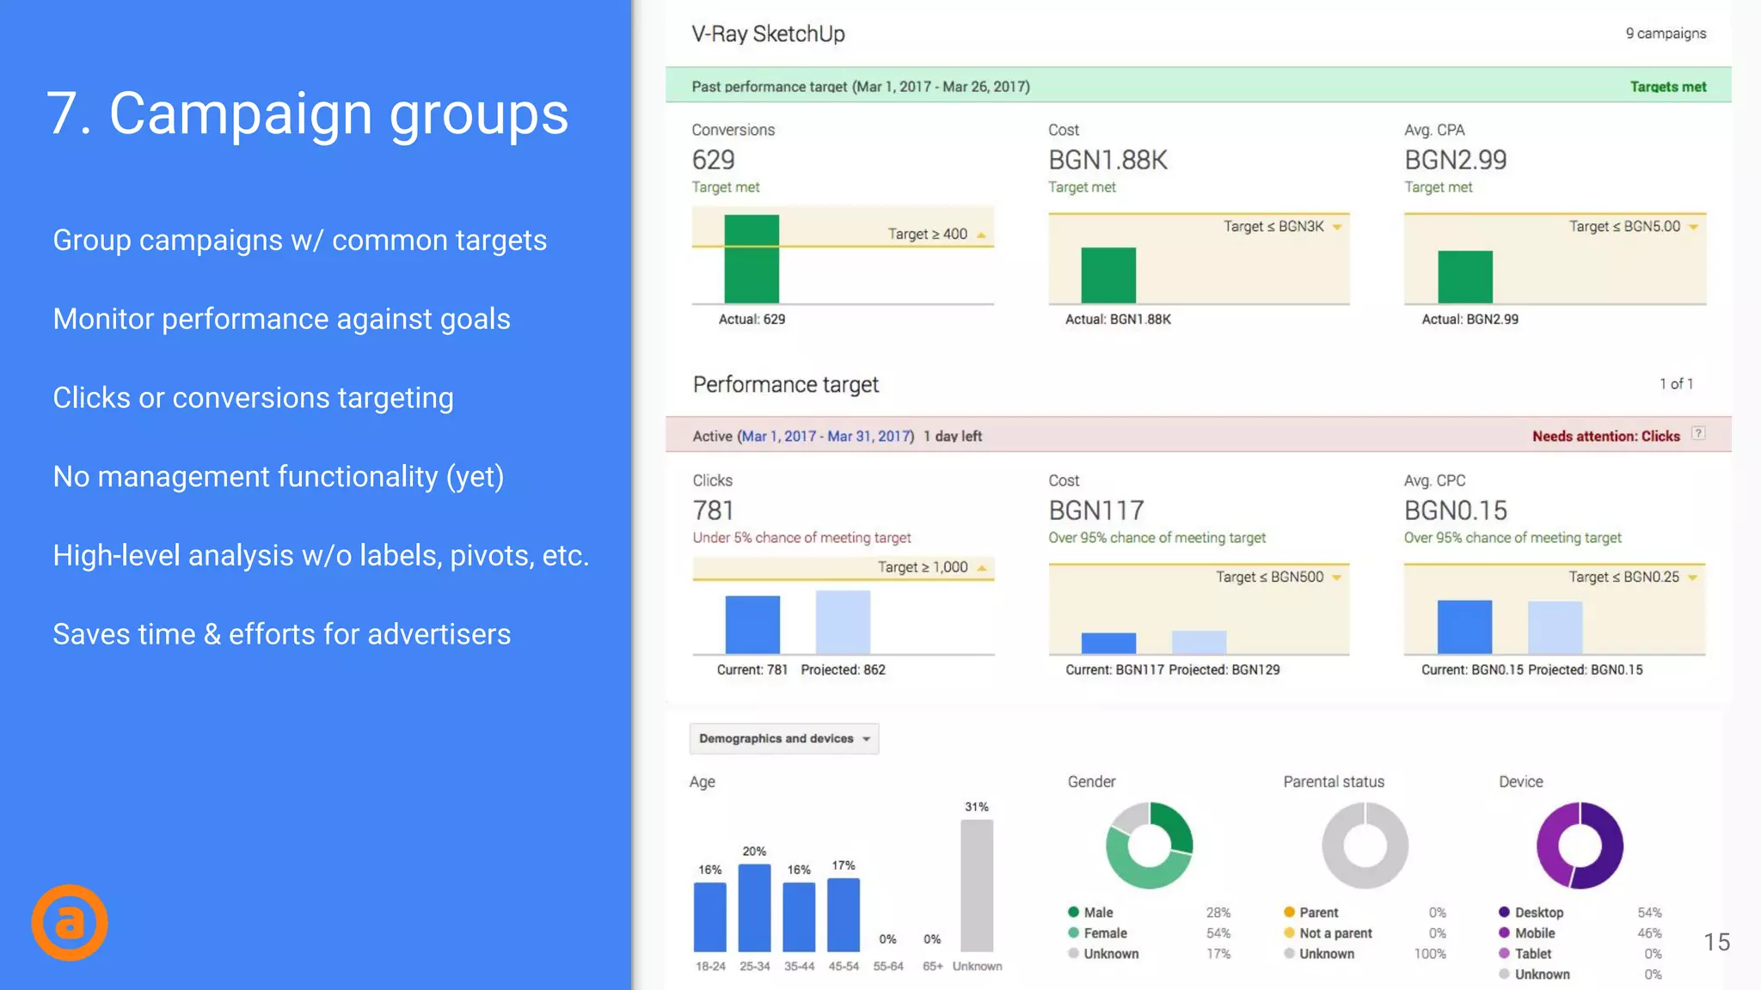Click the slide number 15
The width and height of the screenshot is (1761, 990).
[x=1716, y=942]
